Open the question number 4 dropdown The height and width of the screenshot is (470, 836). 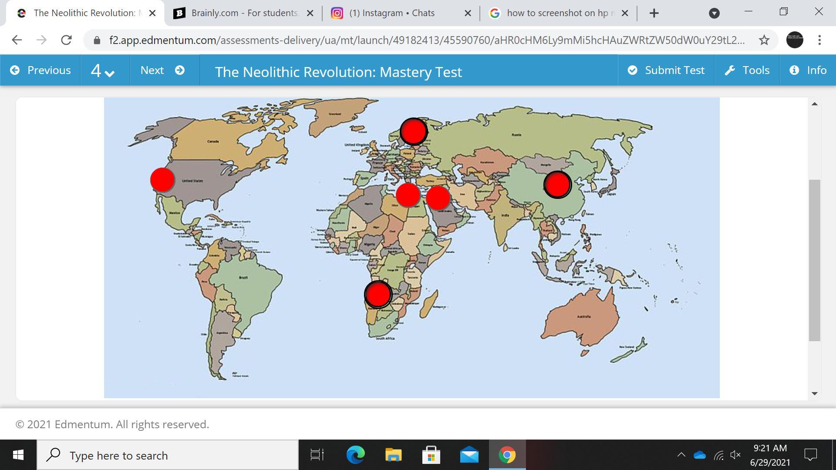(x=103, y=70)
